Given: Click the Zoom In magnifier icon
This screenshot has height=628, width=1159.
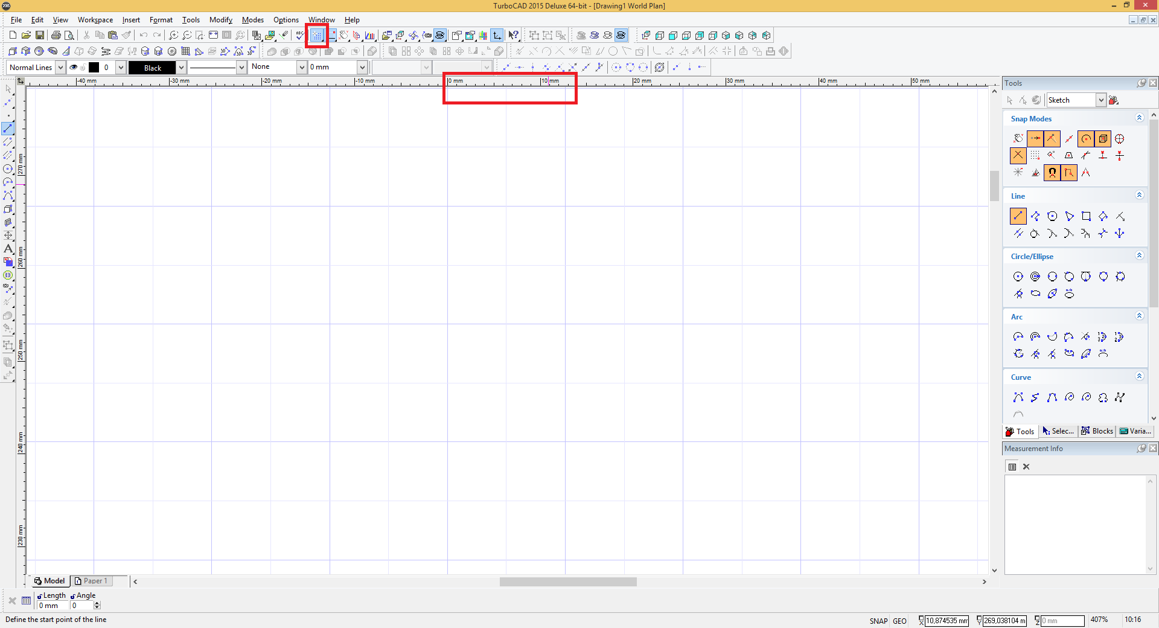Looking at the screenshot, I should pos(173,36).
